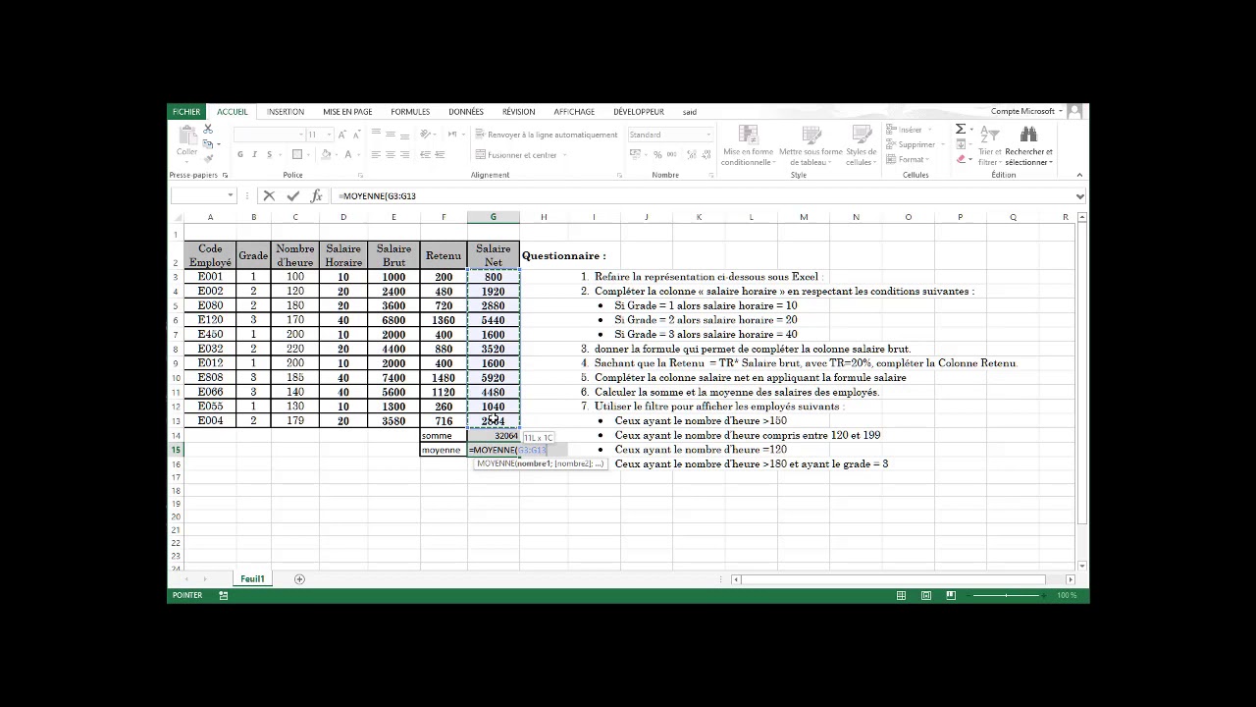The image size is (1256, 707).
Task: Click the fill color bucket icon
Action: click(326, 155)
